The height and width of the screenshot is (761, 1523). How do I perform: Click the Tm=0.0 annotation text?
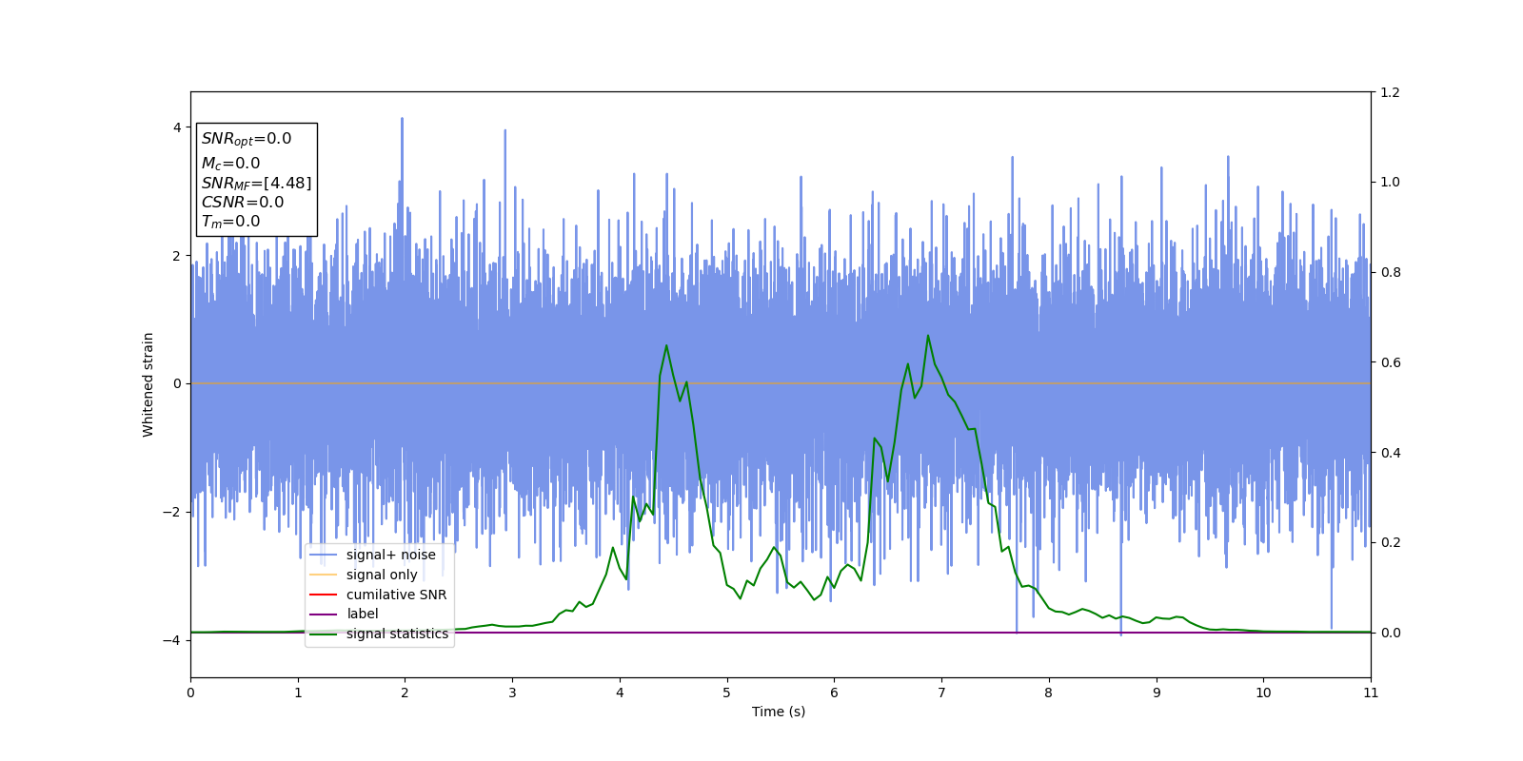click(230, 222)
